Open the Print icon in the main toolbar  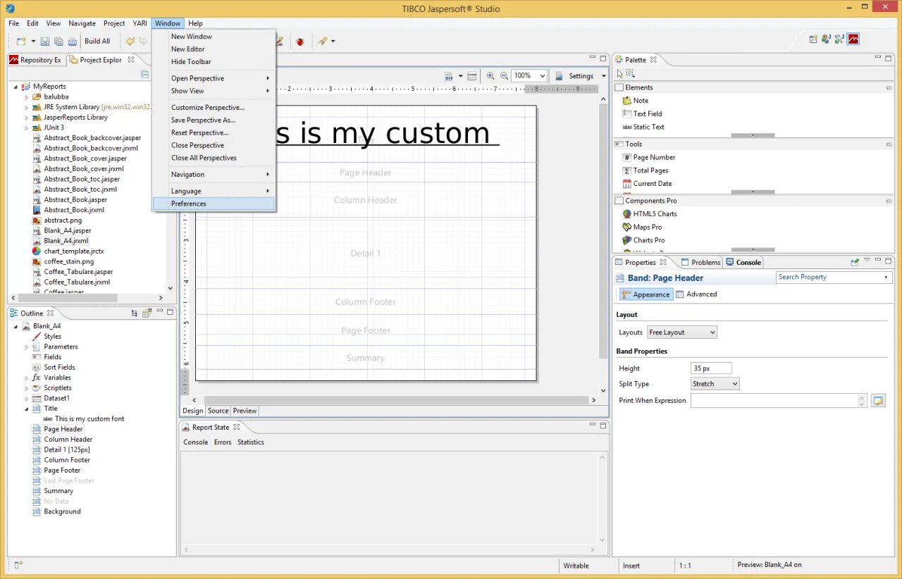(x=73, y=41)
